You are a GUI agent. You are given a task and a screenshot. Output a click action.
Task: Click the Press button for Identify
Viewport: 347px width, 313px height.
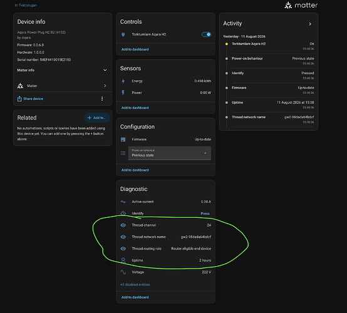point(205,213)
